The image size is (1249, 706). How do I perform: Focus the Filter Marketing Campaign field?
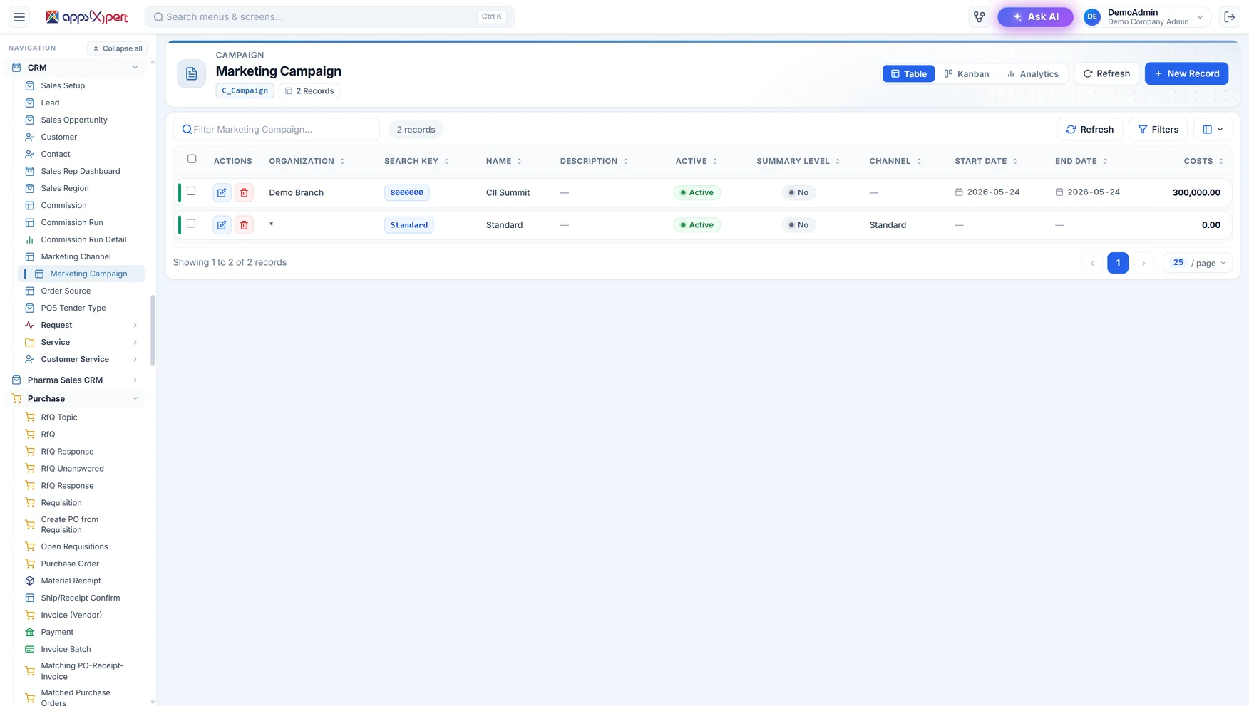point(277,130)
